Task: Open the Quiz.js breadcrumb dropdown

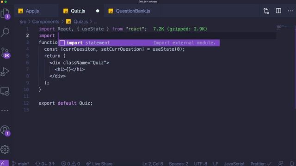Action: (80, 22)
